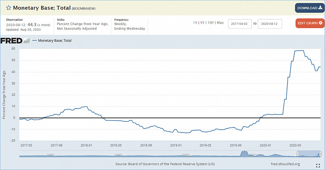Click the navigator overview near 2000
Screen dimensions: 325x170
tap(186, 155)
